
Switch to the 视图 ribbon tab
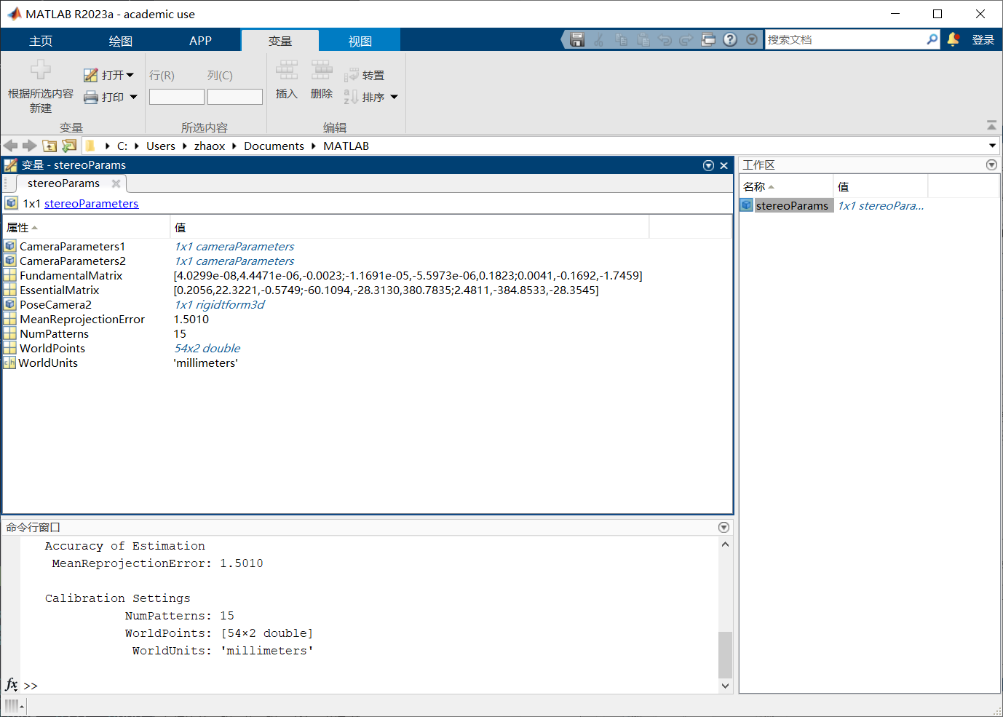coord(360,41)
